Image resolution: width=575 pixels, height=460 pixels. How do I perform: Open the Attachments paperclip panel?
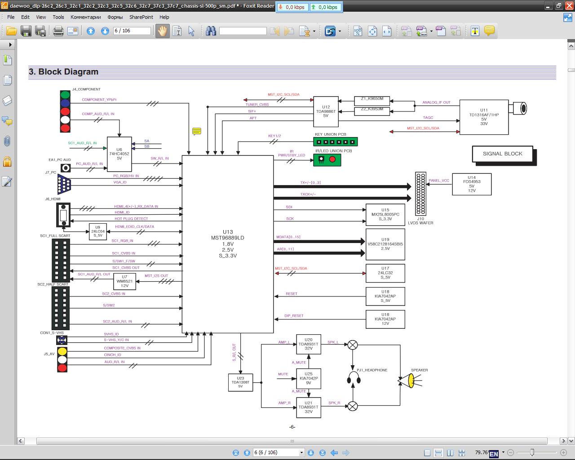click(7, 141)
